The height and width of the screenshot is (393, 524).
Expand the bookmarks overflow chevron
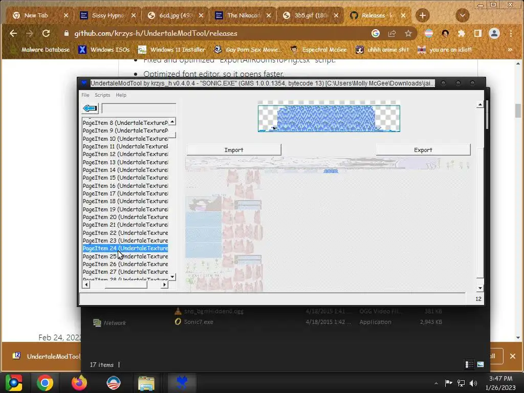pyautogui.click(x=510, y=50)
